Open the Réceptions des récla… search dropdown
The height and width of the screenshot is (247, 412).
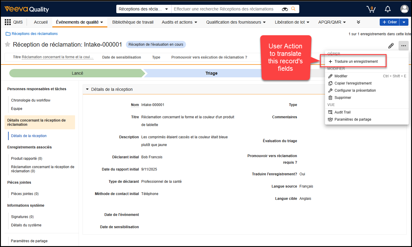click(x=144, y=9)
